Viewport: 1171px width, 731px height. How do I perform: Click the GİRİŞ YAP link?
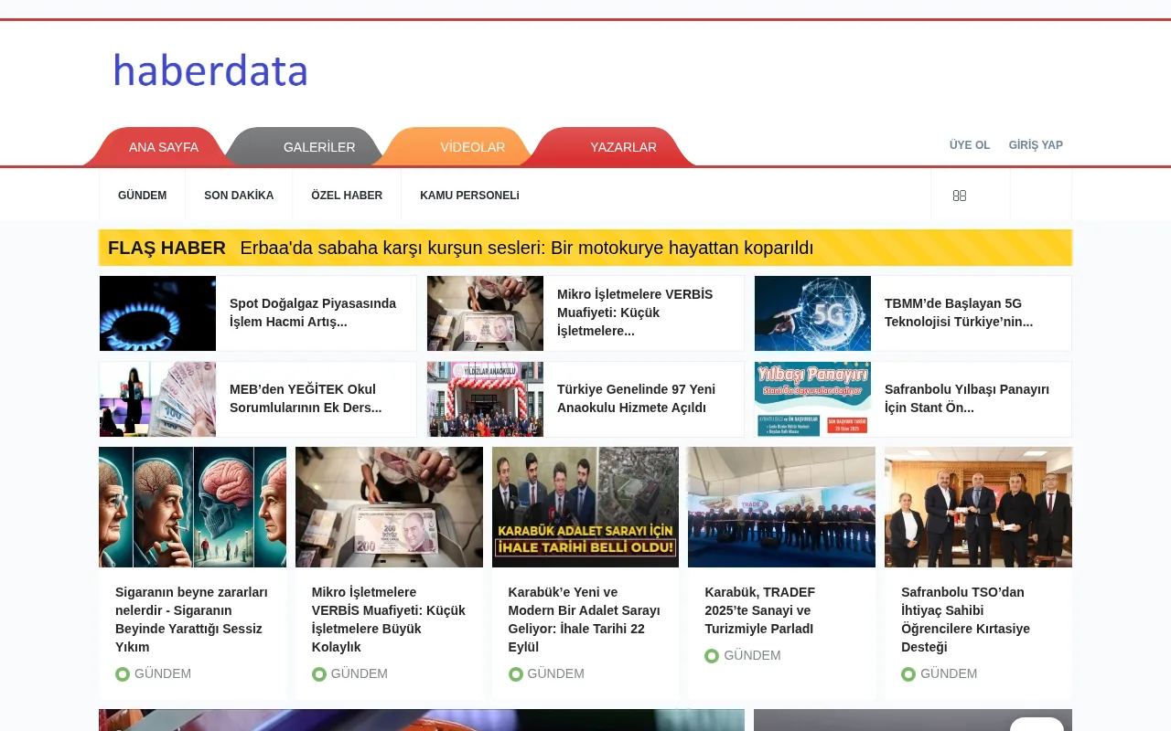point(1036,144)
